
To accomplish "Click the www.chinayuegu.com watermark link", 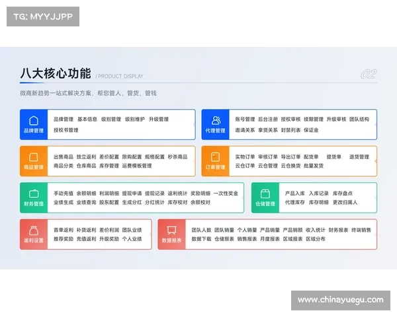I will 340,300.
